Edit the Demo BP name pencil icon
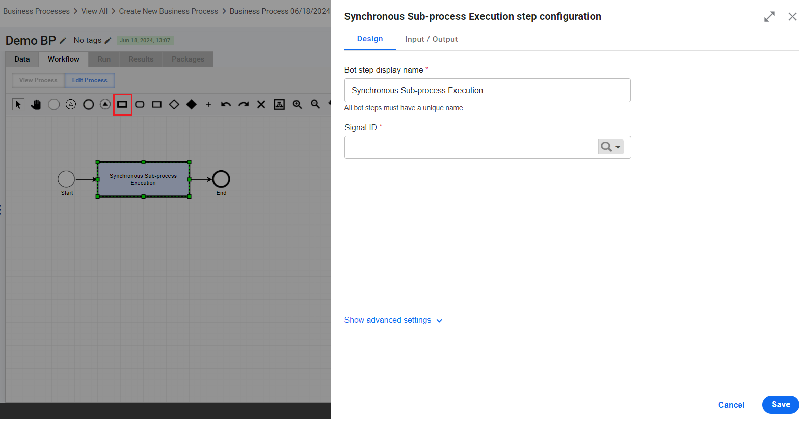The height and width of the screenshot is (421, 804). coord(63,40)
